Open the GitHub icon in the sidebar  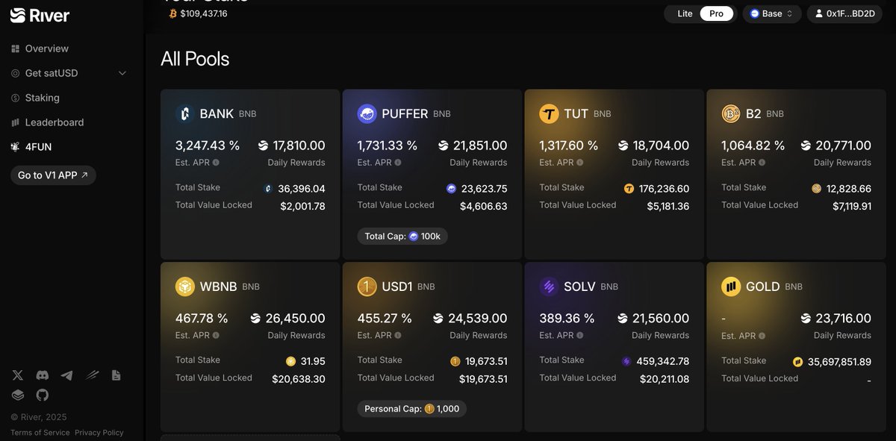pyautogui.click(x=43, y=395)
